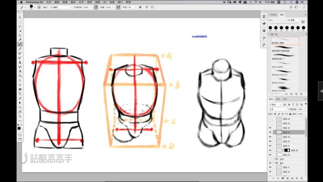Open smoothing options gear
Viewport: 323px width, 182px height.
pos(140,7)
